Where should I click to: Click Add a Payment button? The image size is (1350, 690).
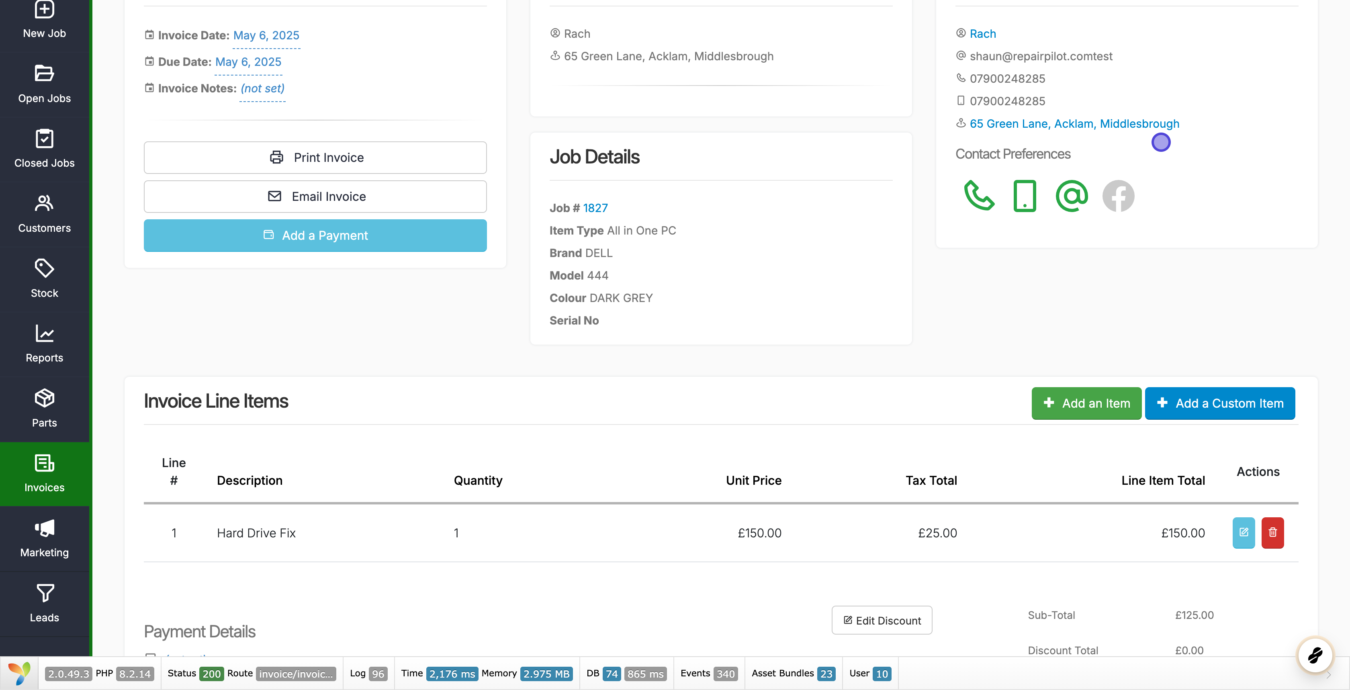[315, 235]
